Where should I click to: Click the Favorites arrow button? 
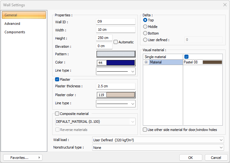click(23, 157)
